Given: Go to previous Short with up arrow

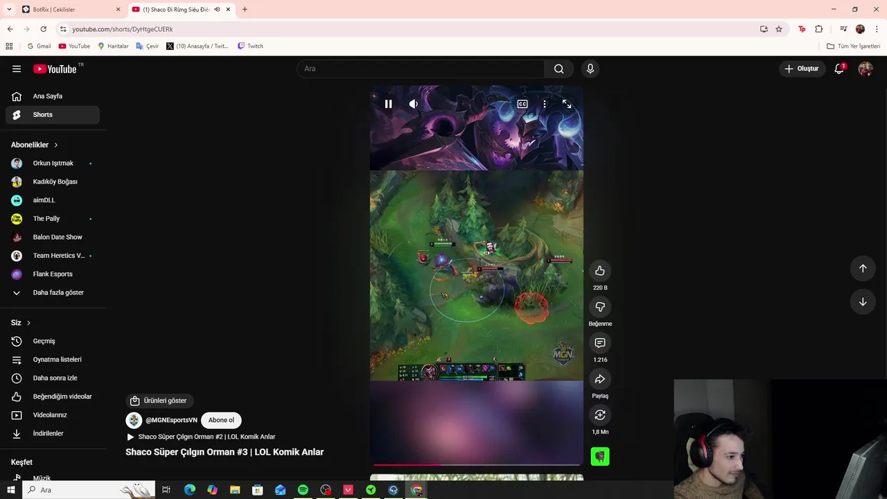Looking at the screenshot, I should [863, 268].
